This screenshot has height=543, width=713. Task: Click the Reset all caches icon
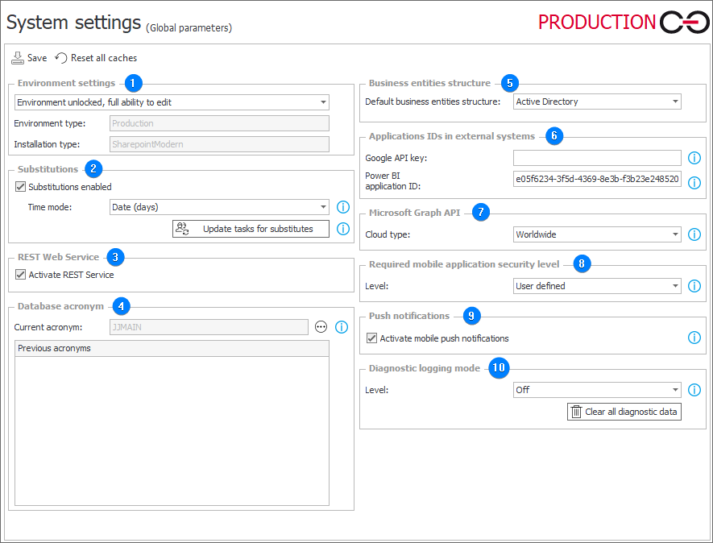pyautogui.click(x=61, y=58)
